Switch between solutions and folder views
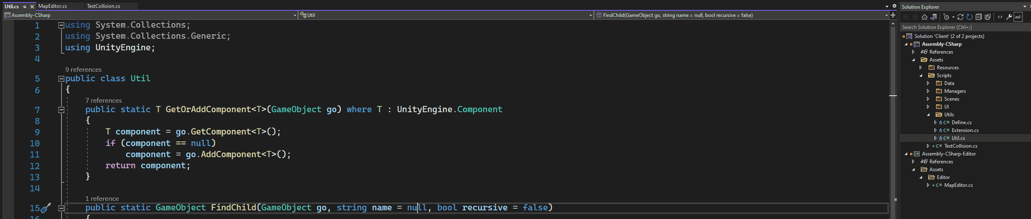The width and height of the screenshot is (1031, 219). coord(934,17)
